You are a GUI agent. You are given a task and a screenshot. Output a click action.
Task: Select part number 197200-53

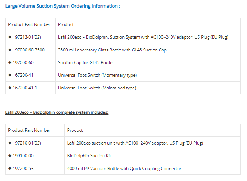[x=23, y=169]
